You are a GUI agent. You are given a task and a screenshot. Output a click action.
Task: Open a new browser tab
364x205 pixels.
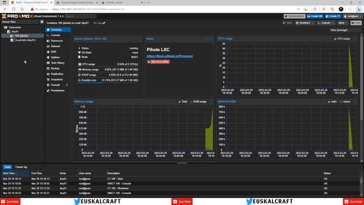[x=148, y=2]
